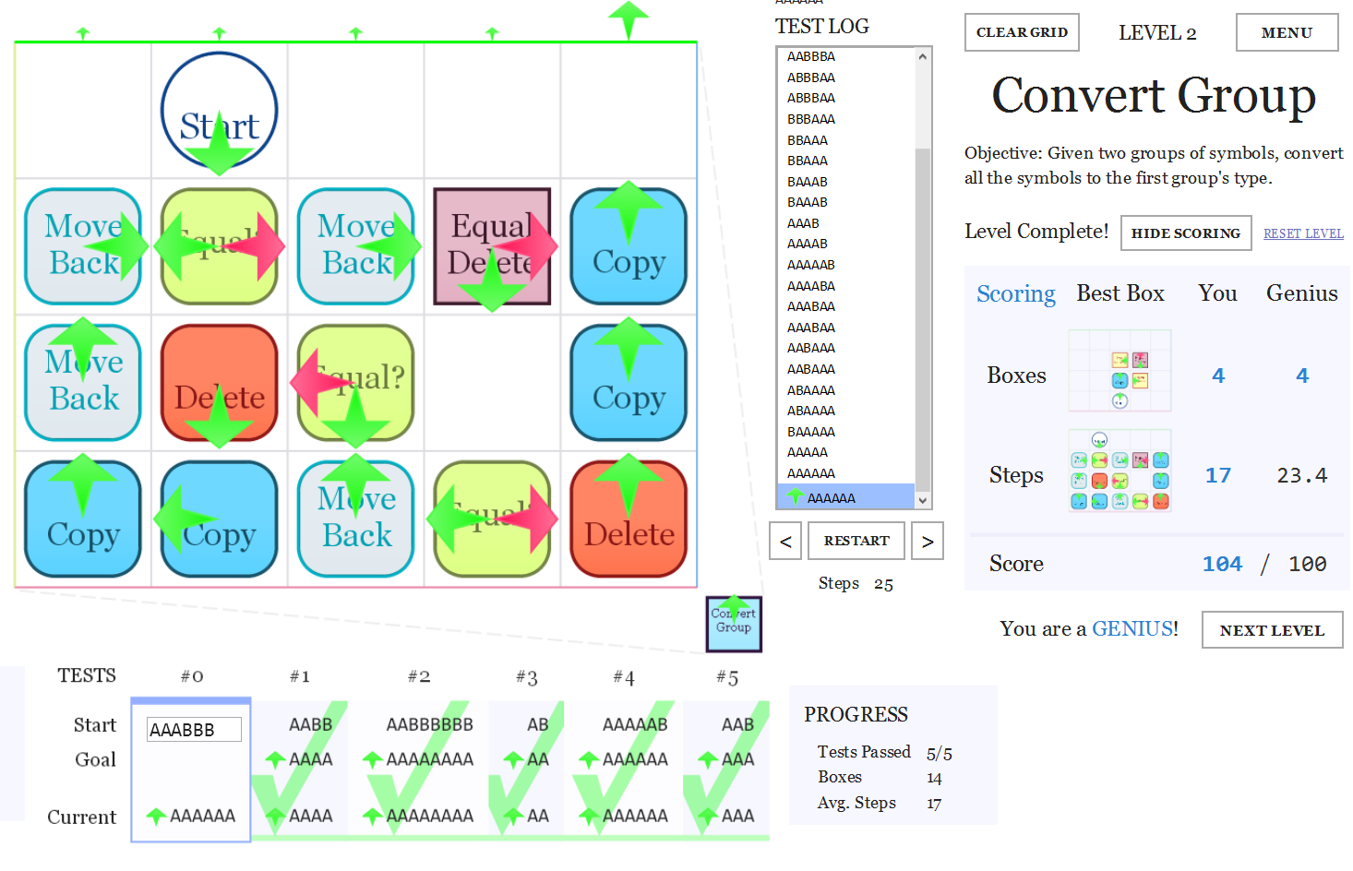The height and width of the screenshot is (871, 1353).
Task: Select BAAAAA entry in test log
Action: tap(811, 432)
